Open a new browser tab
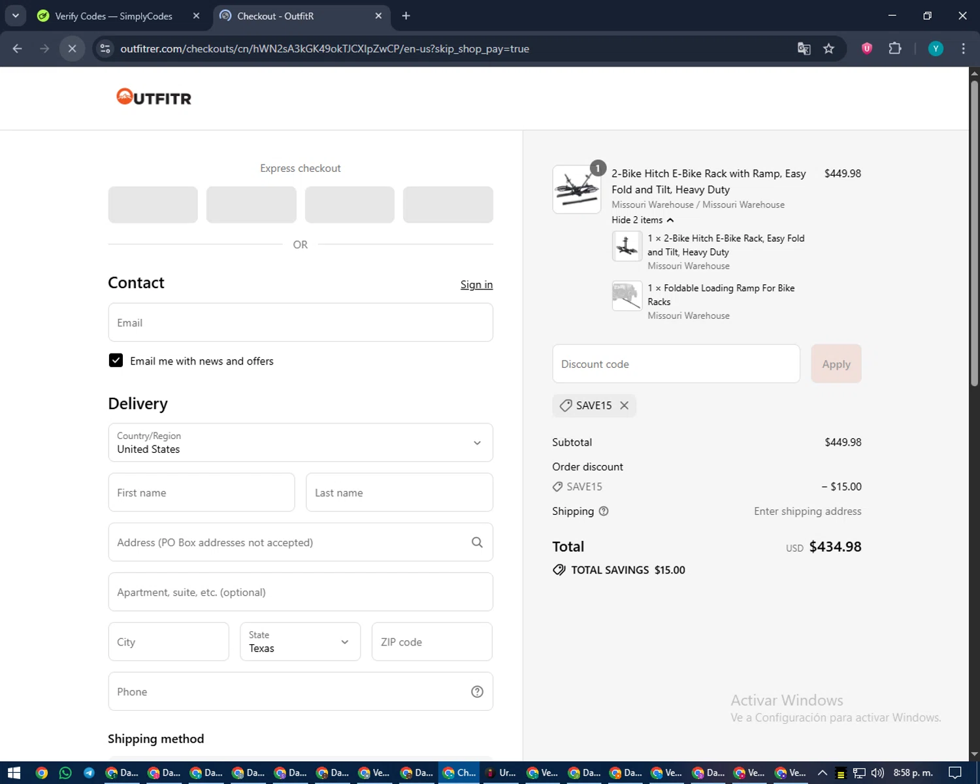The width and height of the screenshot is (980, 784). 406,16
